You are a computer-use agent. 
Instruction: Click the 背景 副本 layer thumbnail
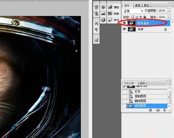[x=132, y=23]
